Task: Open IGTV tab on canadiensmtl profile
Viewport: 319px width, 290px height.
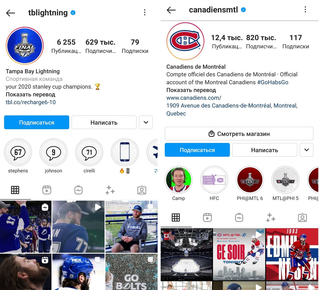Action: pos(239,218)
